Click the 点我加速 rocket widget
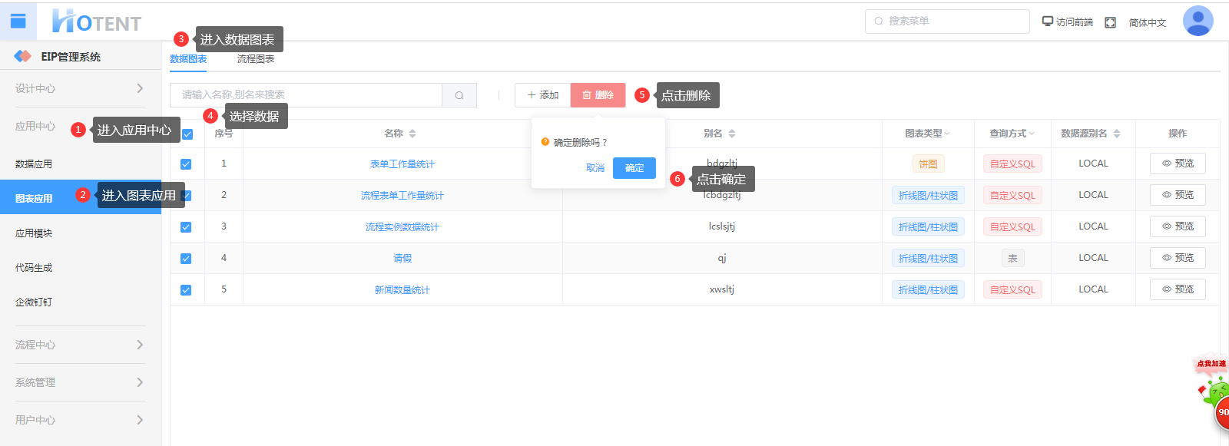This screenshot has width=1229, height=446. 1214,391
